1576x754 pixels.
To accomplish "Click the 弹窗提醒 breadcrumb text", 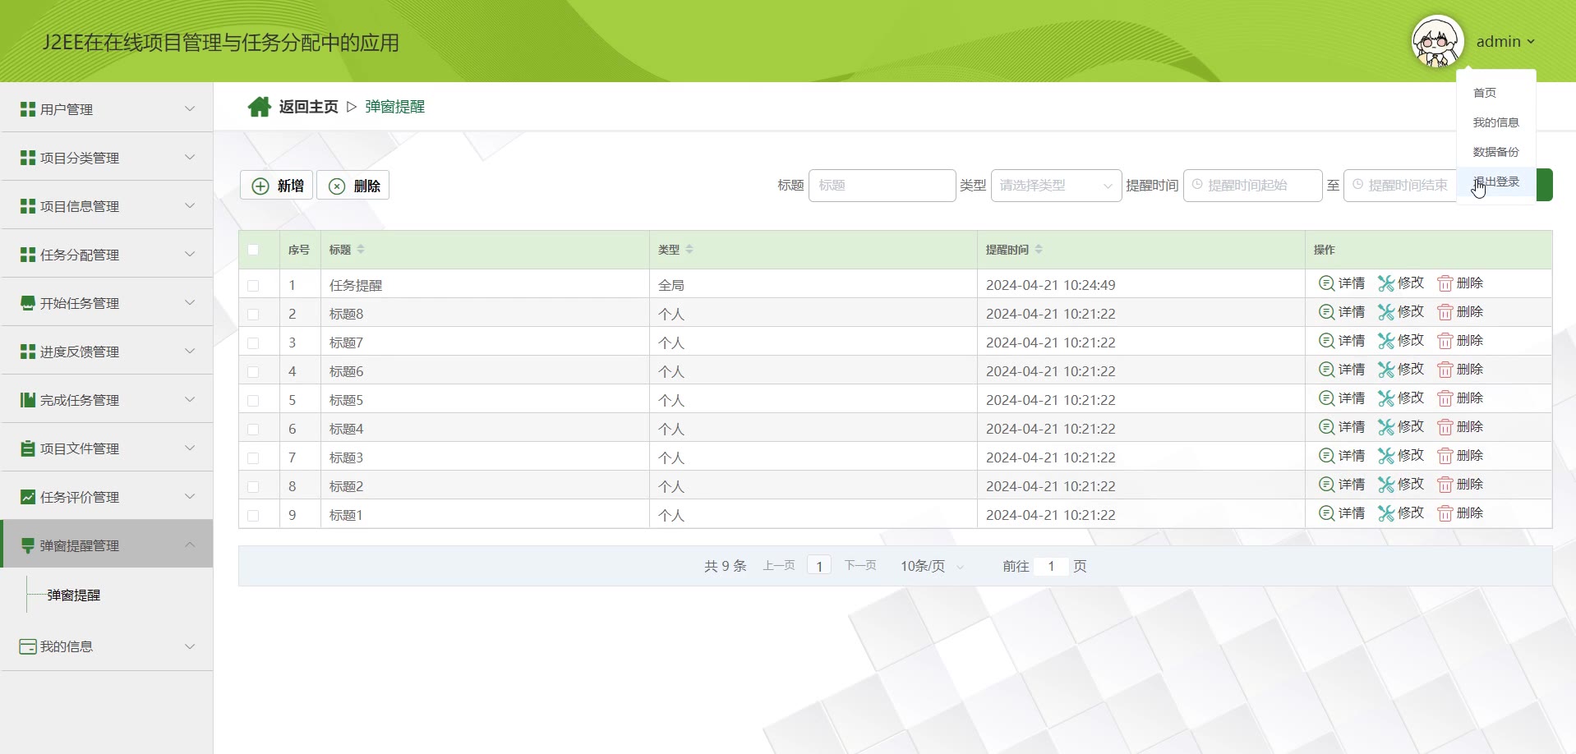I will [395, 107].
